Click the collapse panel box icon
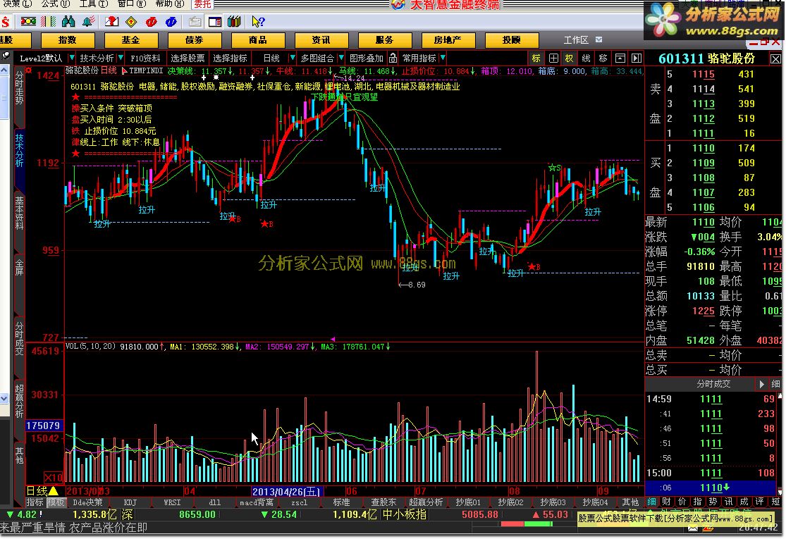Image resolution: width=786 pixels, height=539 pixels. (x=620, y=58)
